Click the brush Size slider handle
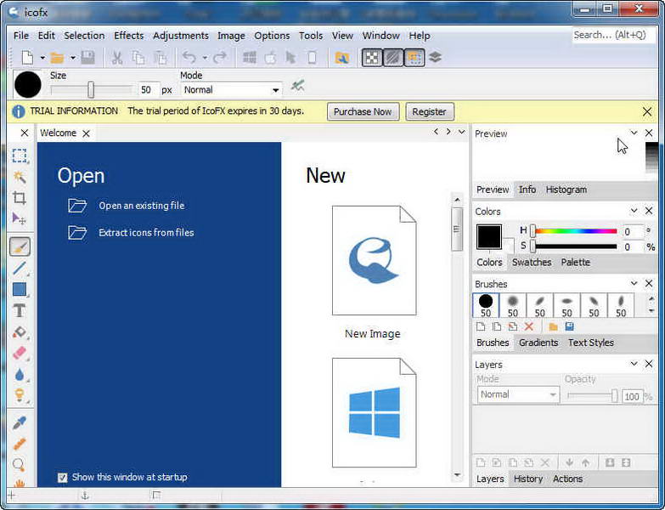The width and height of the screenshot is (665, 510). coord(91,90)
